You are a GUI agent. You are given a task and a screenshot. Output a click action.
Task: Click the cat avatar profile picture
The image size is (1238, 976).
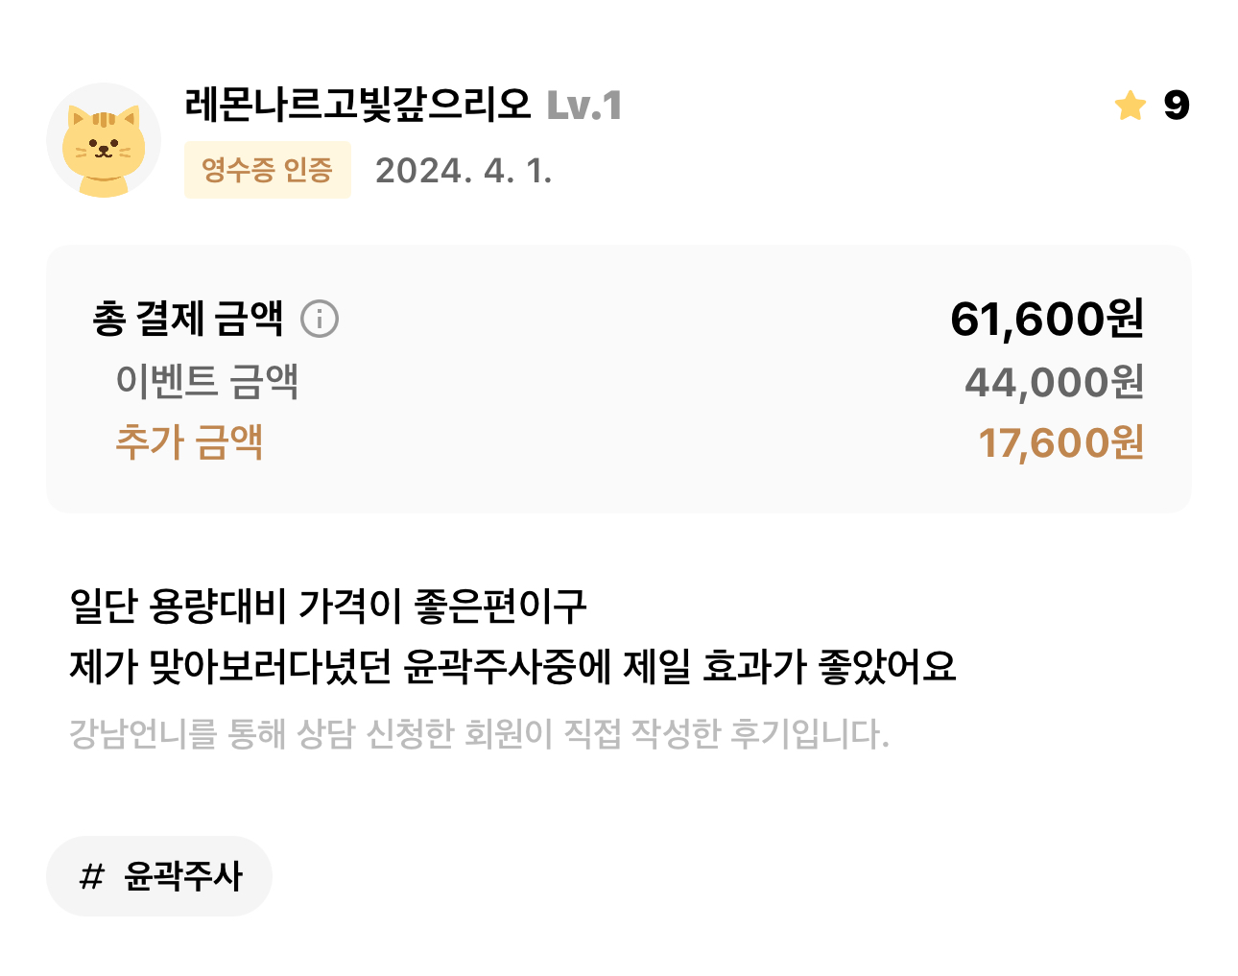click(104, 140)
